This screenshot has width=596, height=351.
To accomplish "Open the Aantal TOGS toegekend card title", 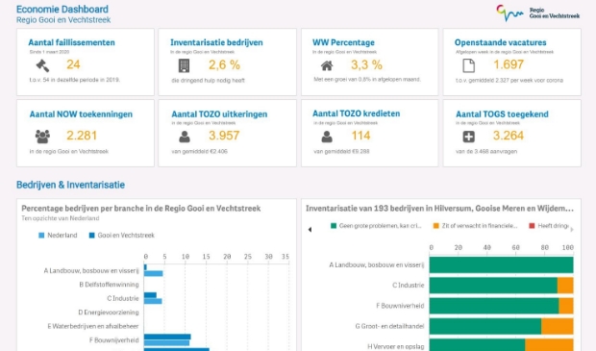I will [502, 114].
